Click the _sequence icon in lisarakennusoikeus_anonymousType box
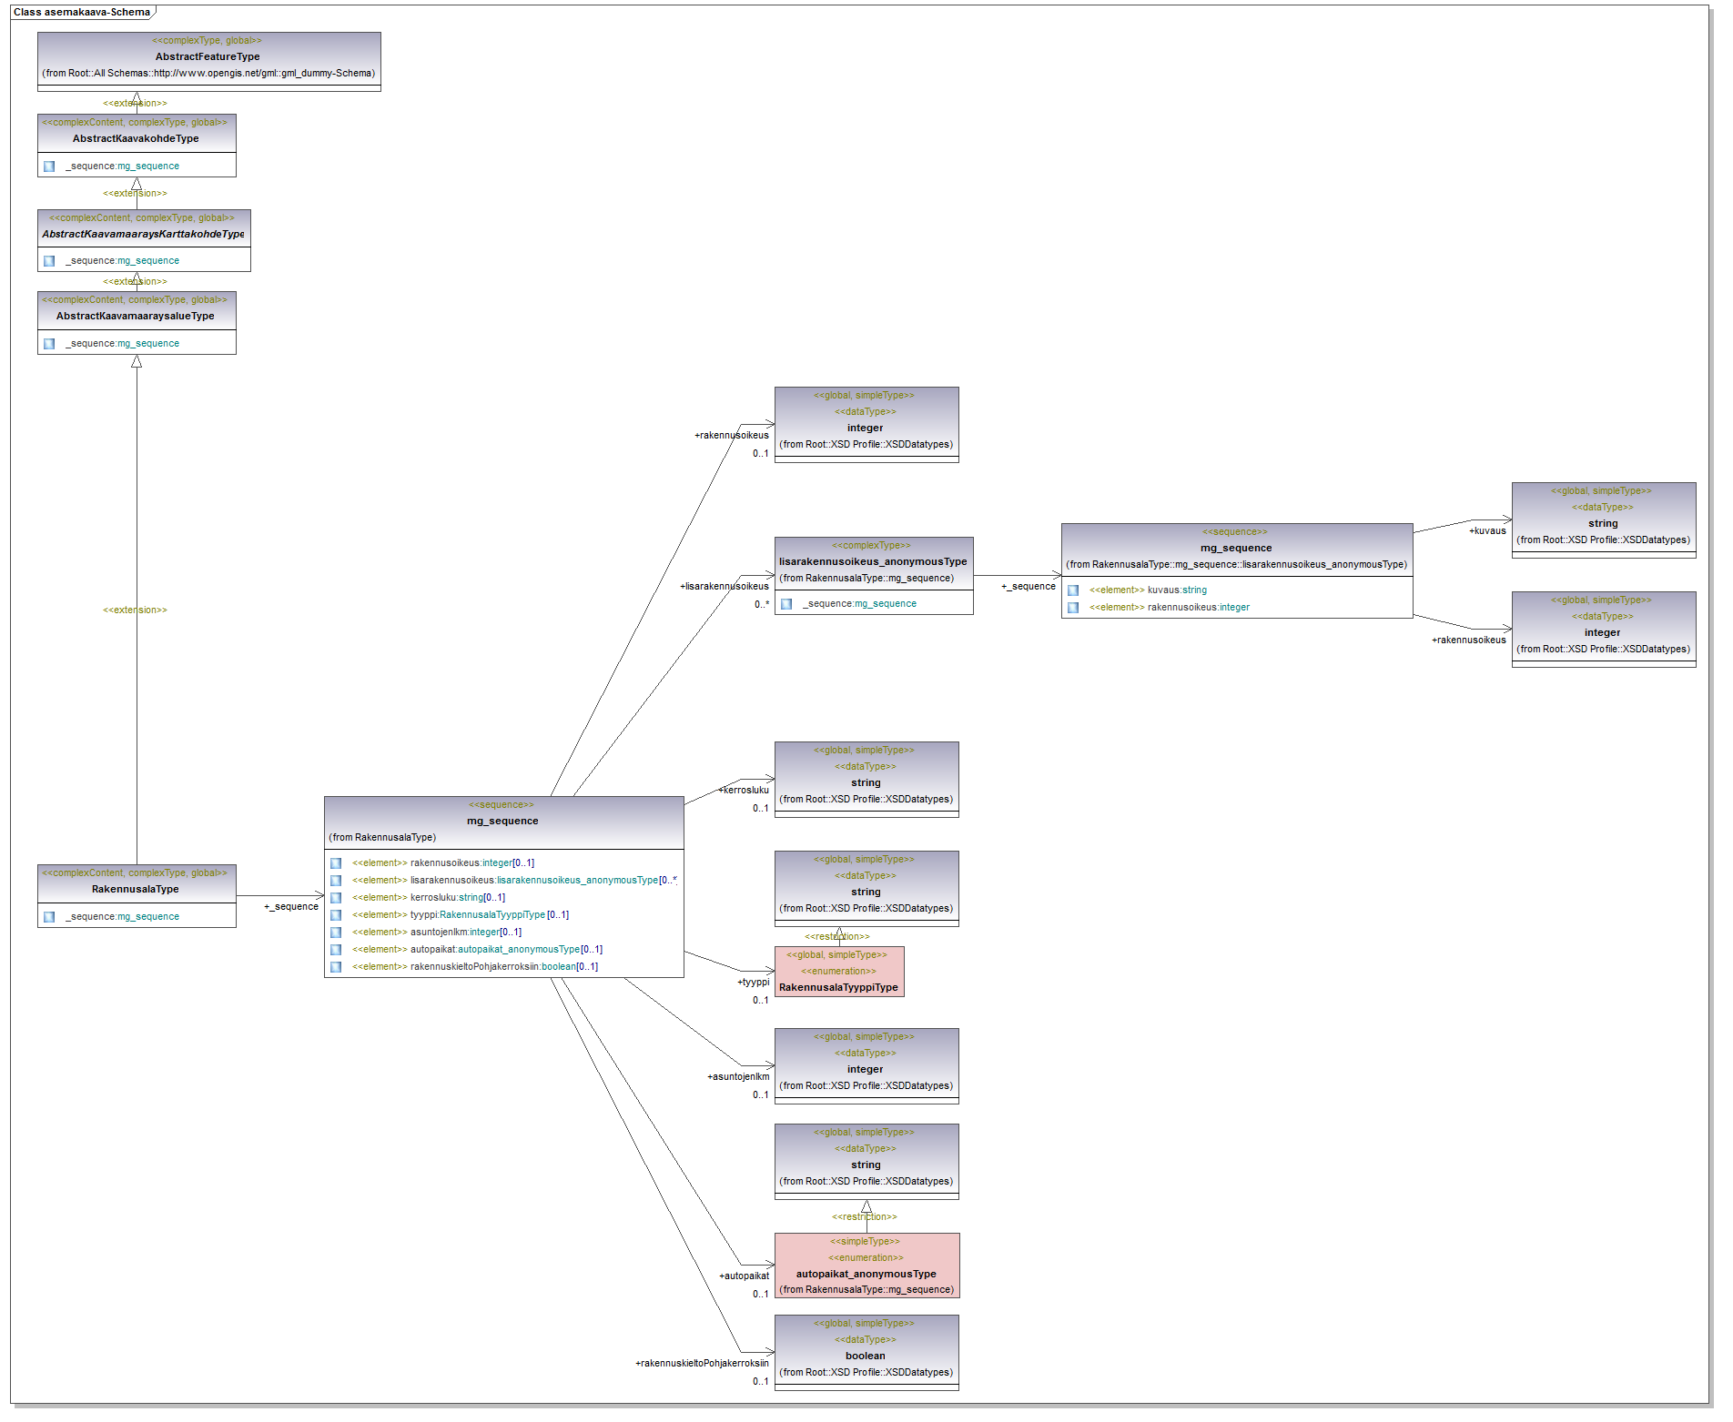1733x1422 pixels. click(x=786, y=604)
